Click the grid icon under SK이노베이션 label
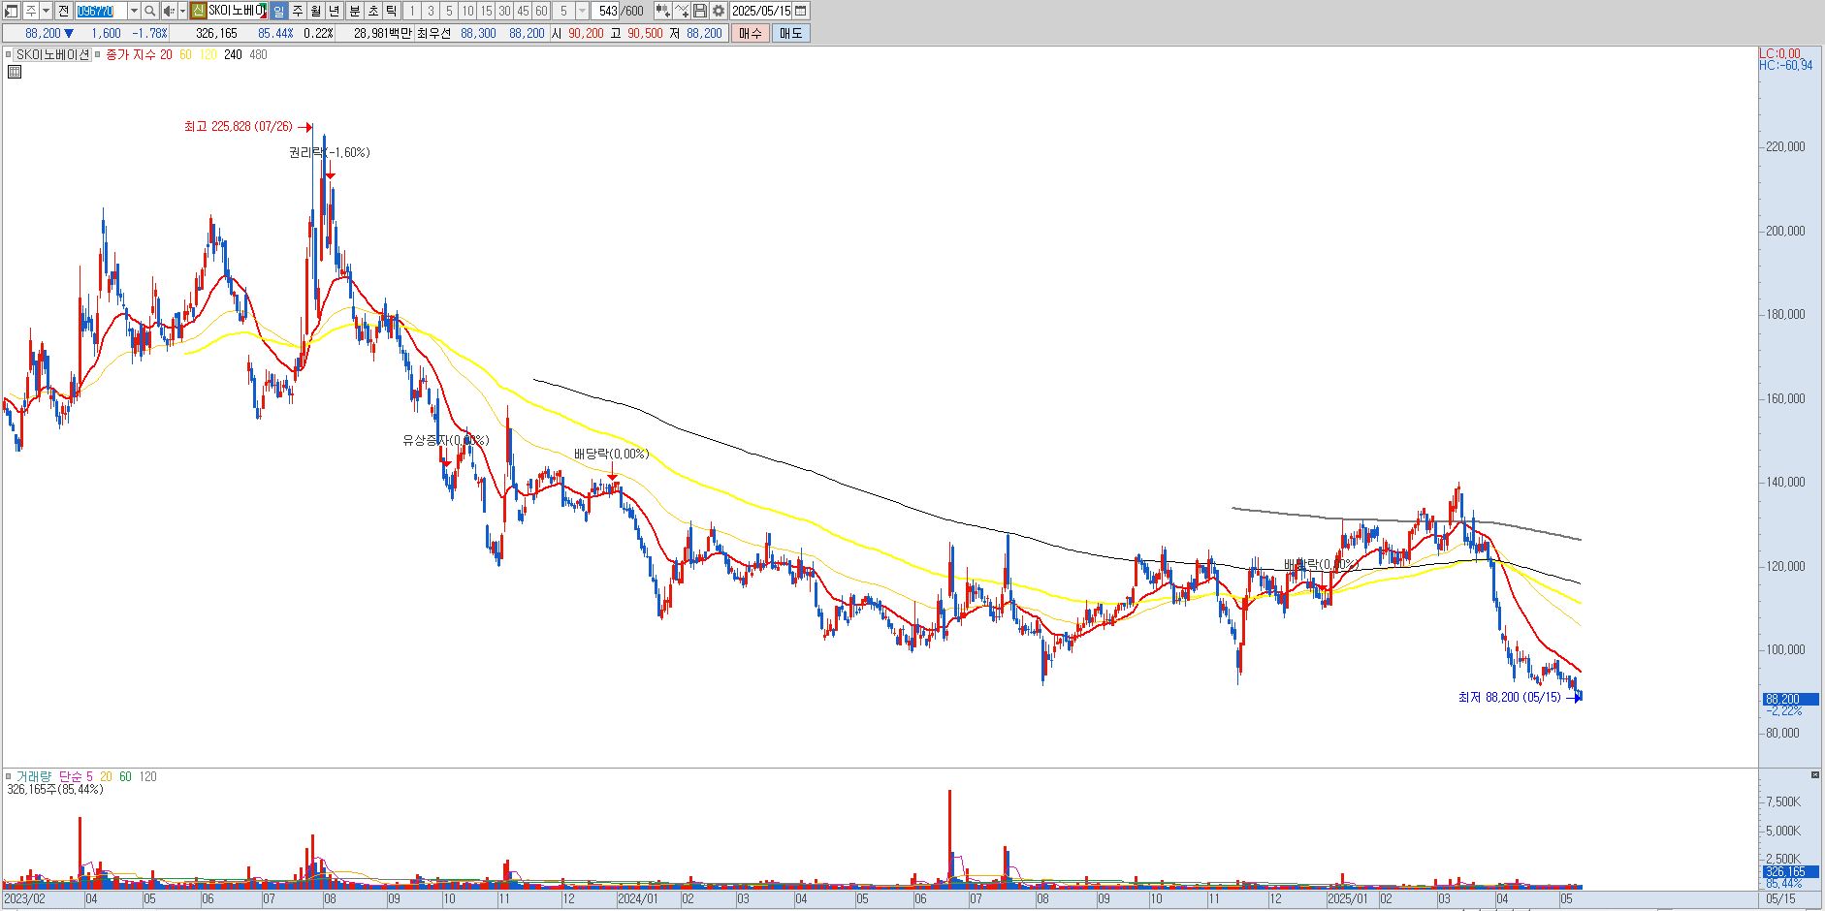This screenshot has height=911, width=1825. tap(15, 72)
